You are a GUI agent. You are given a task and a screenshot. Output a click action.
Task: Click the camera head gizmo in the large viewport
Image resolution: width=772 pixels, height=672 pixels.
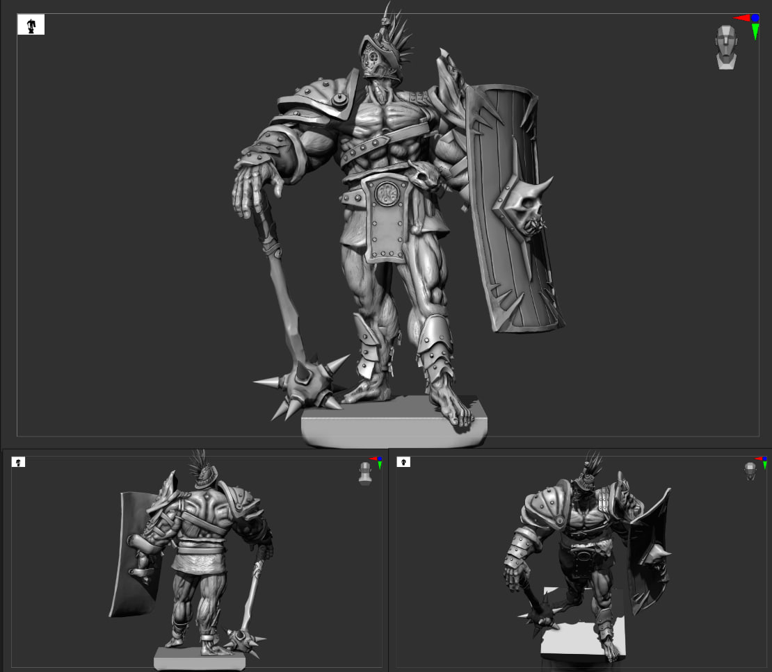726,47
